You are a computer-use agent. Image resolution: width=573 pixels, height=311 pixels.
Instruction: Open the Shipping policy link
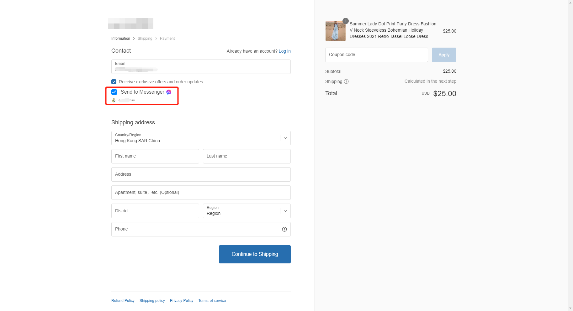coord(152,301)
